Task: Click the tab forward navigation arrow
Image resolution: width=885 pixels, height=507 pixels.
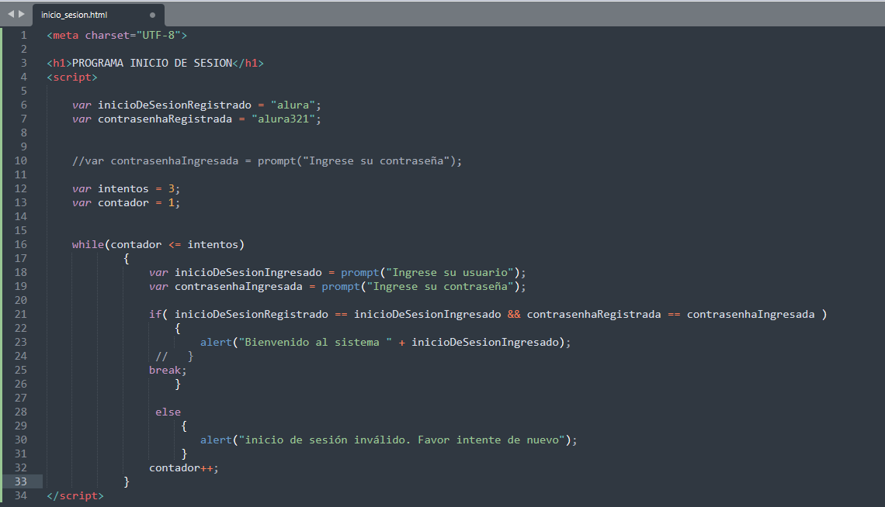Action: point(22,14)
